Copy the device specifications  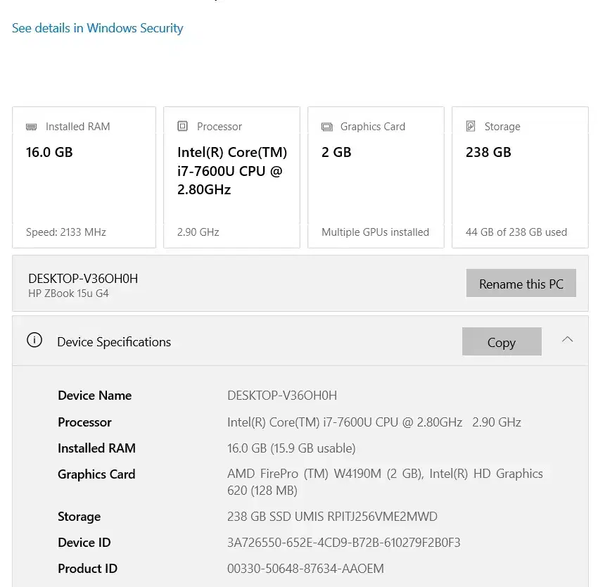click(x=502, y=341)
